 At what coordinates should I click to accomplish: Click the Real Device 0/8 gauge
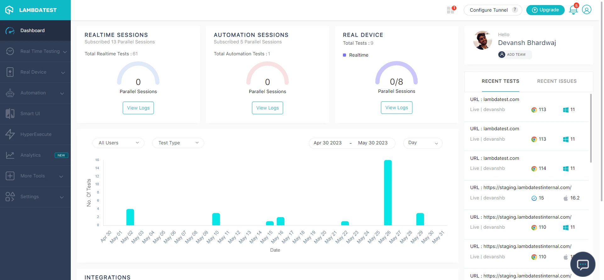[x=396, y=73]
